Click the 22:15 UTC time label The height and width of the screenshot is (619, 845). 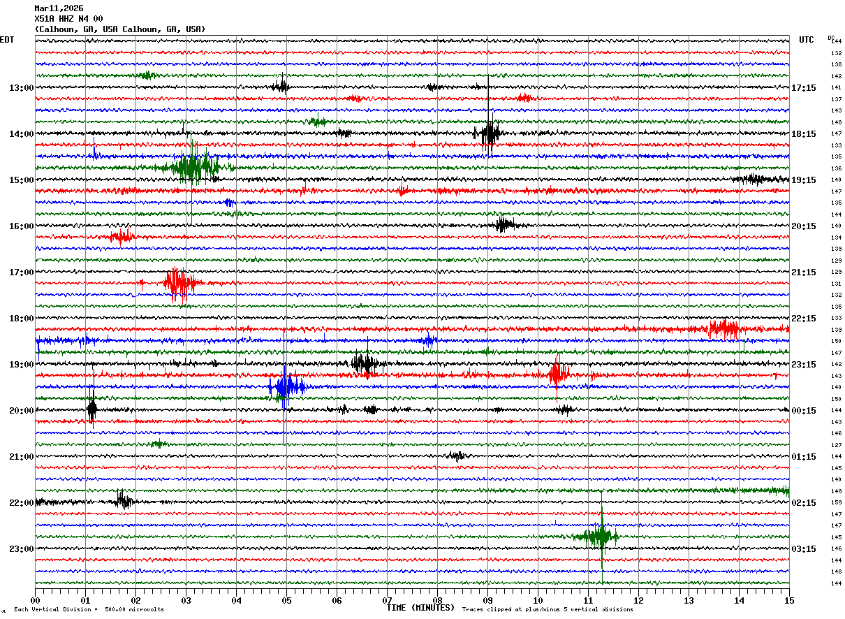804,319
